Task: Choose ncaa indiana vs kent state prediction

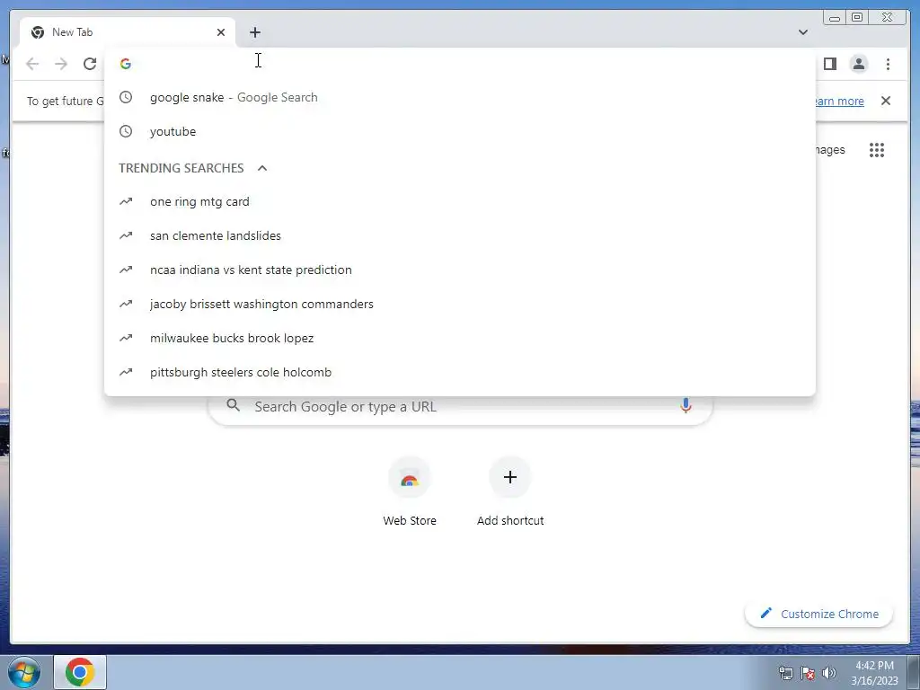Action: (459, 270)
